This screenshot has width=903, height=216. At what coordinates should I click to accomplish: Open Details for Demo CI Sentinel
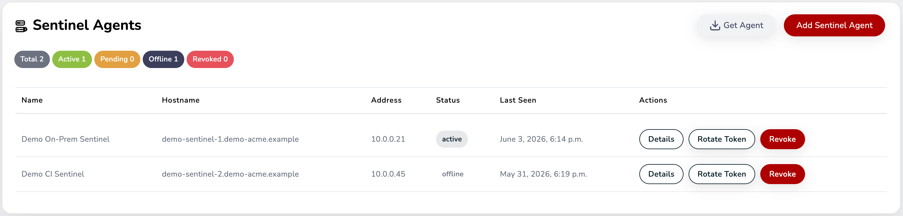[661, 174]
